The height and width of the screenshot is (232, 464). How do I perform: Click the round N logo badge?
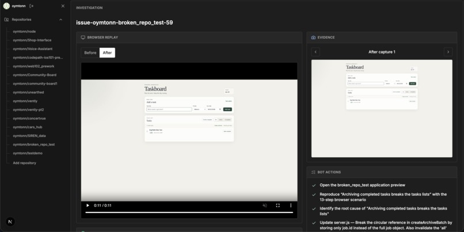(10, 222)
